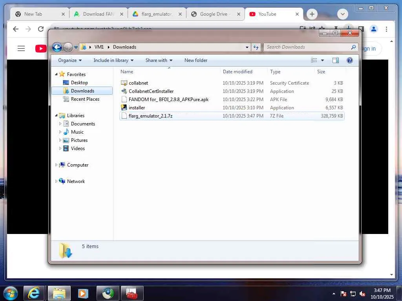Viewport: 402px width, 301px height.
Task: Switch to the flarg_emulator Chrome tab
Action: [x=156, y=14]
